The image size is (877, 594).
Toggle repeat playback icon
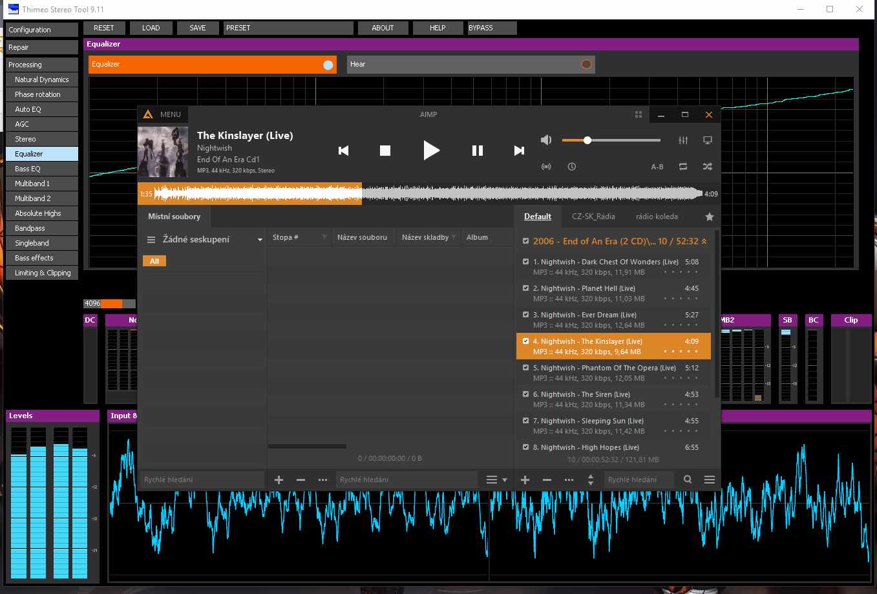coord(683,167)
